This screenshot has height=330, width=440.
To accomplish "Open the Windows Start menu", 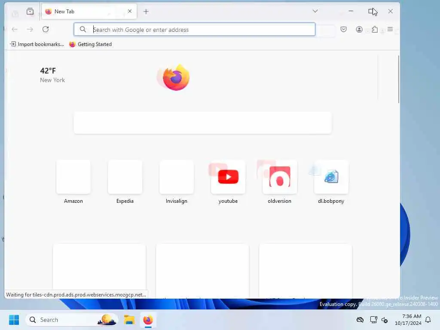I will click(x=14, y=320).
